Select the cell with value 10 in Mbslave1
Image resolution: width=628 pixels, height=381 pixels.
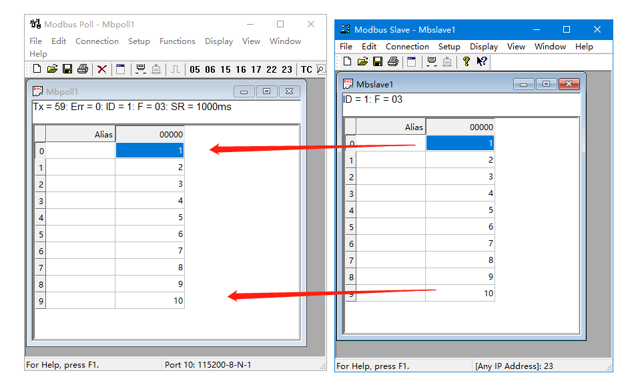point(460,294)
